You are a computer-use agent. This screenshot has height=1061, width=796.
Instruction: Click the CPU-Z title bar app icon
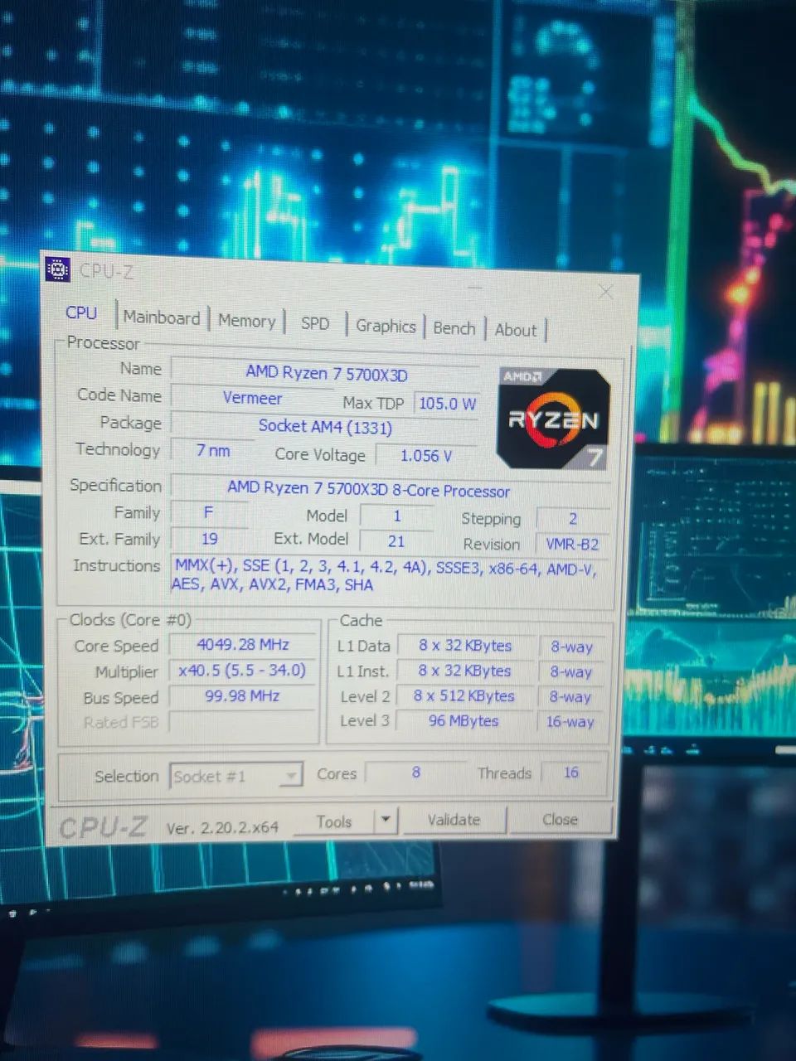(x=58, y=269)
